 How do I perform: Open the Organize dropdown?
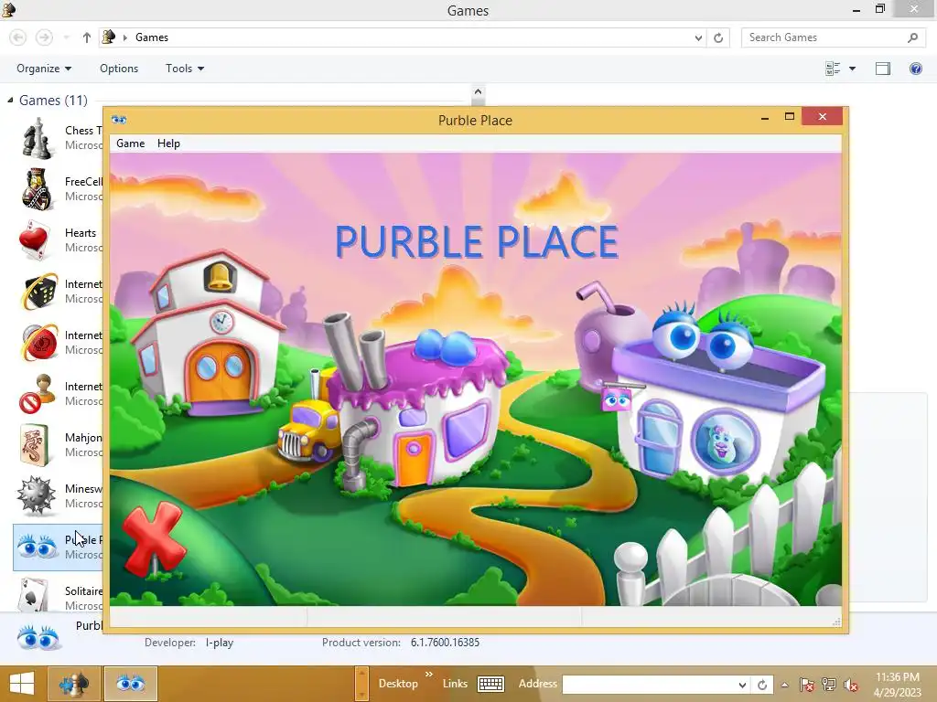pyautogui.click(x=44, y=69)
